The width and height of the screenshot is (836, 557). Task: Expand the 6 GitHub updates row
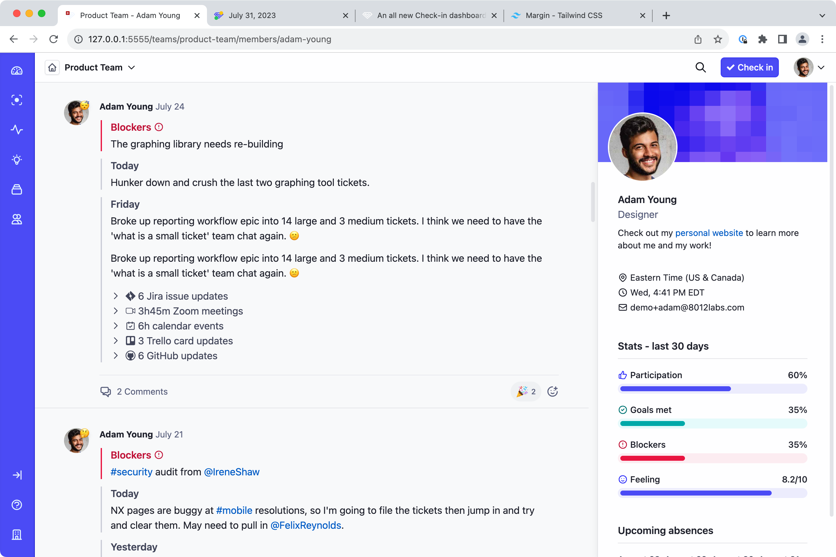pos(116,355)
